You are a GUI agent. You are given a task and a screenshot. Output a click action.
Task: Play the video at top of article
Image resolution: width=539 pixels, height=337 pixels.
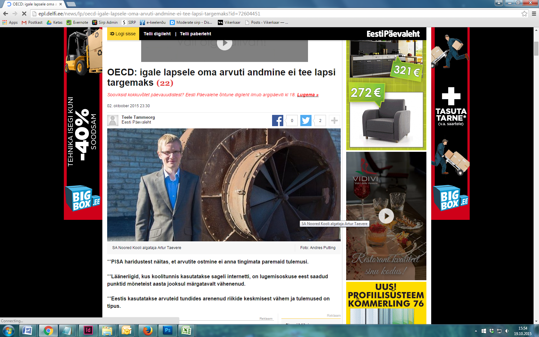(x=224, y=43)
